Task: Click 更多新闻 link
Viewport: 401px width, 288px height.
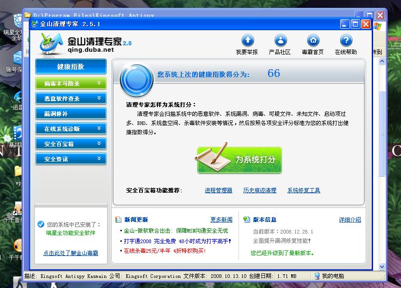Action: click(221, 219)
